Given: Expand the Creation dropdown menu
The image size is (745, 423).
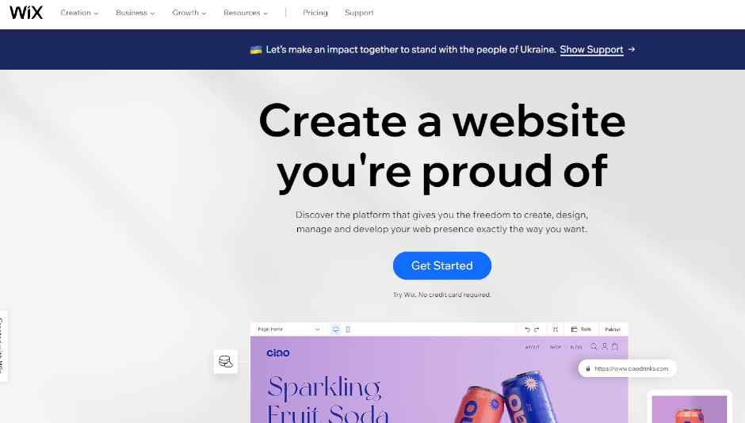Looking at the screenshot, I should point(79,13).
